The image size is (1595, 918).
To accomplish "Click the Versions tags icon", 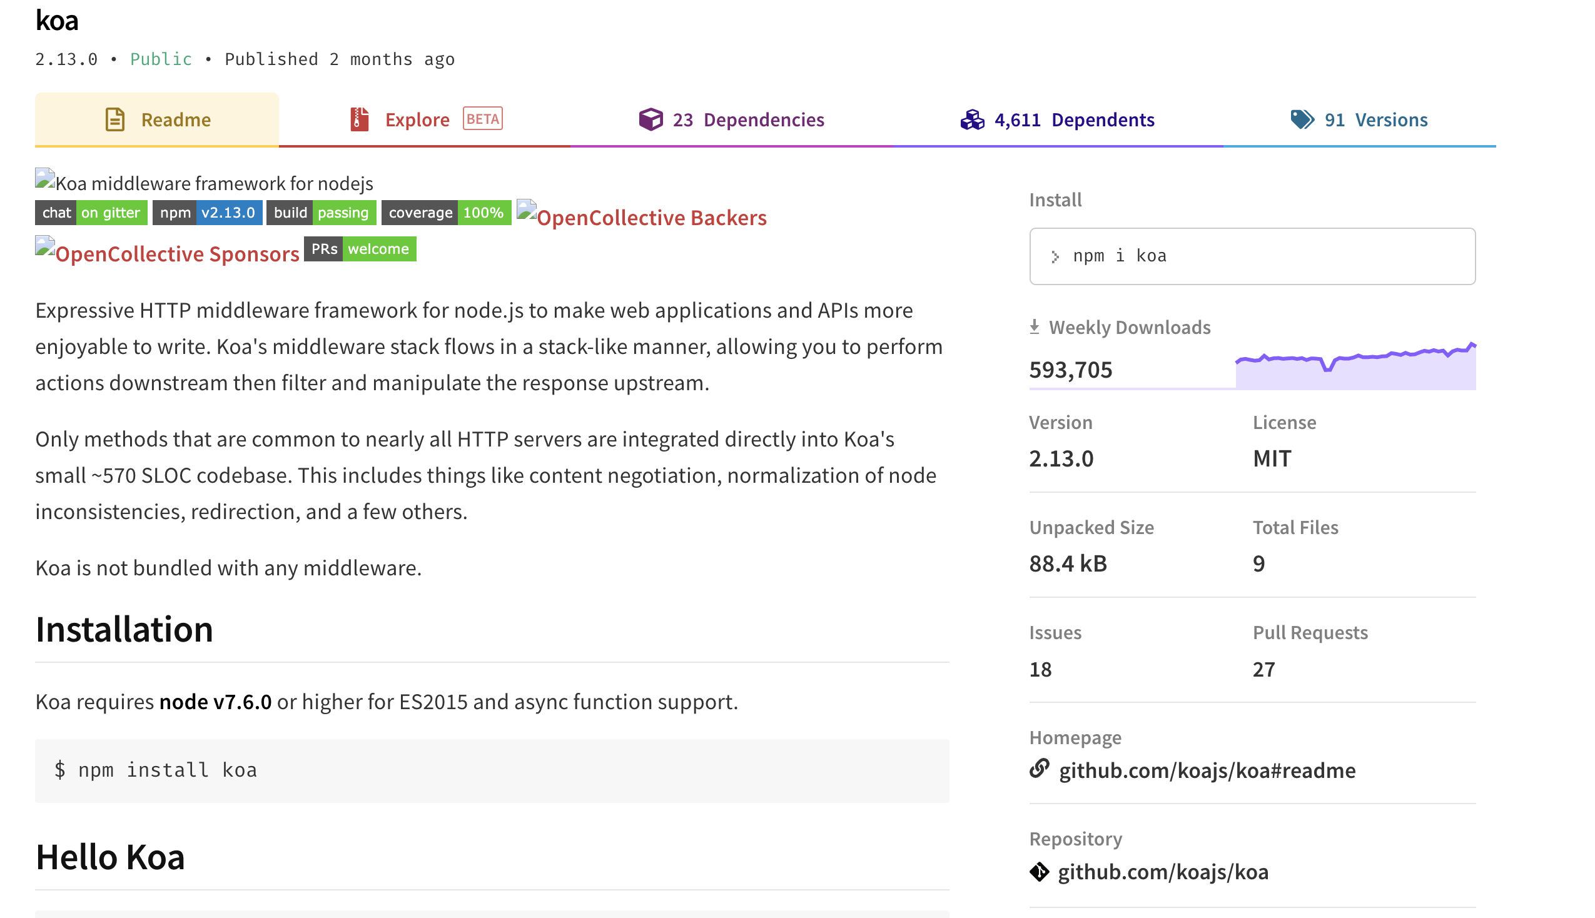I will 1302,119.
